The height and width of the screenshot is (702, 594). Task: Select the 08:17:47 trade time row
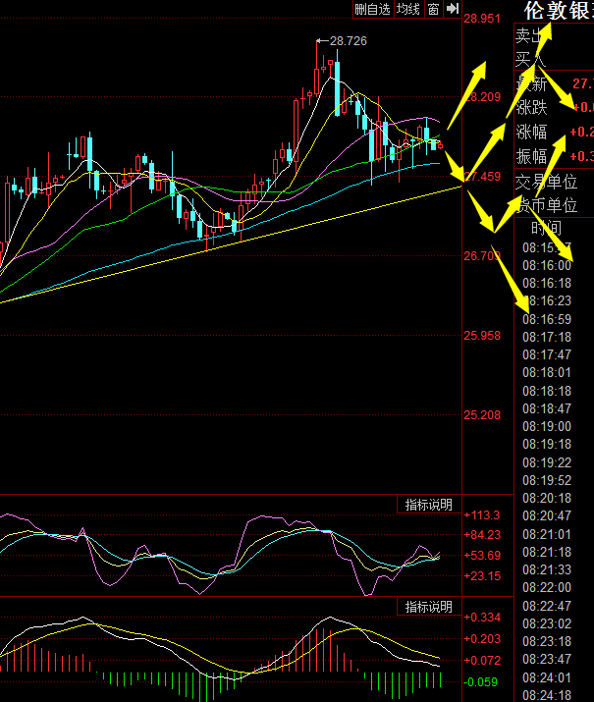547,354
